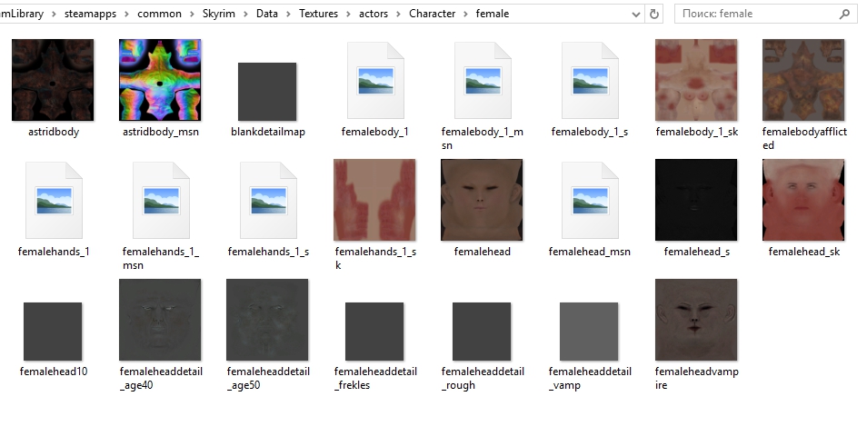Image resolution: width=867 pixels, height=446 pixels.
Task: Select the femalebody_1 image file icon
Action: coord(375,81)
